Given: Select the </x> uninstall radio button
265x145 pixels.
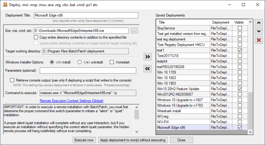Looking at the screenshot, I should (x=80, y=62).
